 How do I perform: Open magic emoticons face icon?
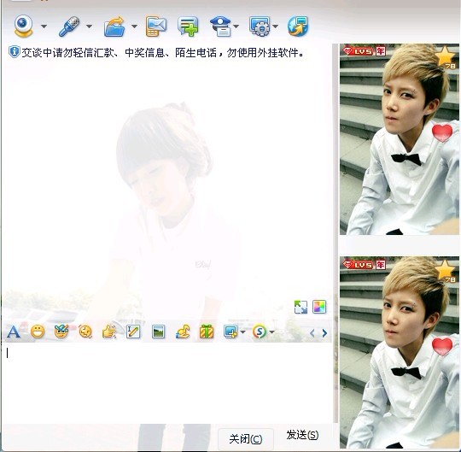pyautogui.click(x=61, y=332)
